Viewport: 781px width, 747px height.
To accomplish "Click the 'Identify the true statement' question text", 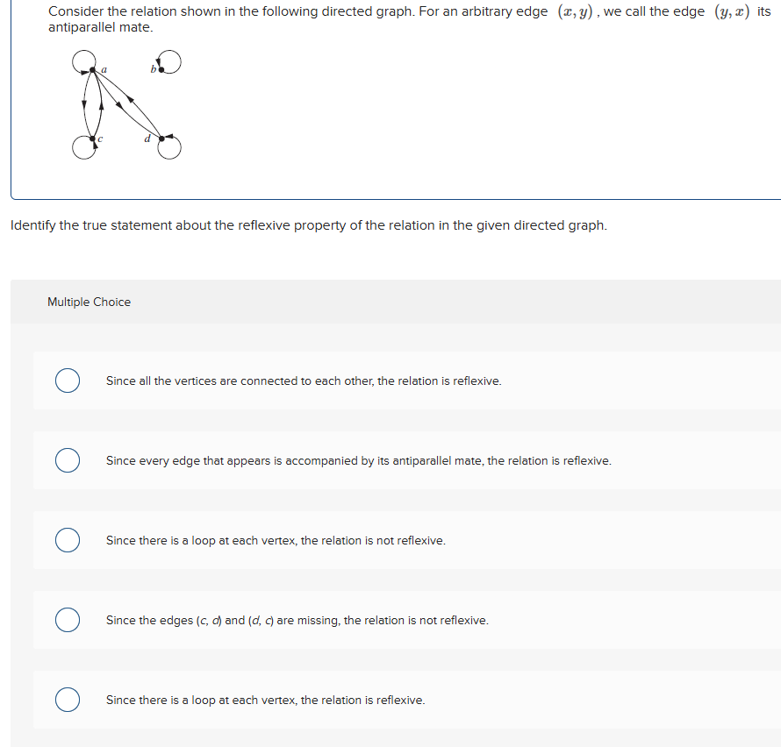I will coord(308,225).
